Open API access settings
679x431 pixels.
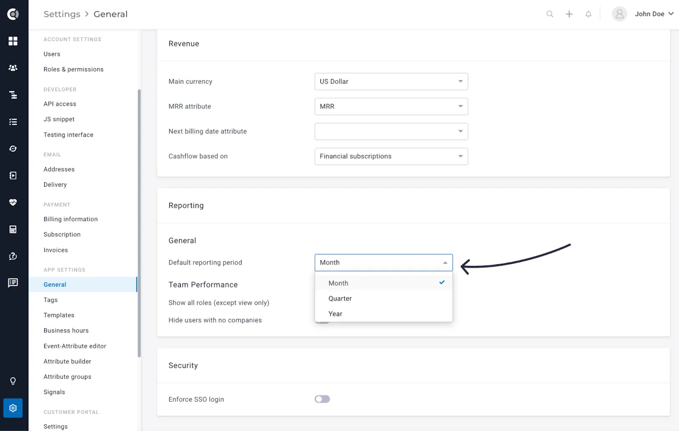60,104
